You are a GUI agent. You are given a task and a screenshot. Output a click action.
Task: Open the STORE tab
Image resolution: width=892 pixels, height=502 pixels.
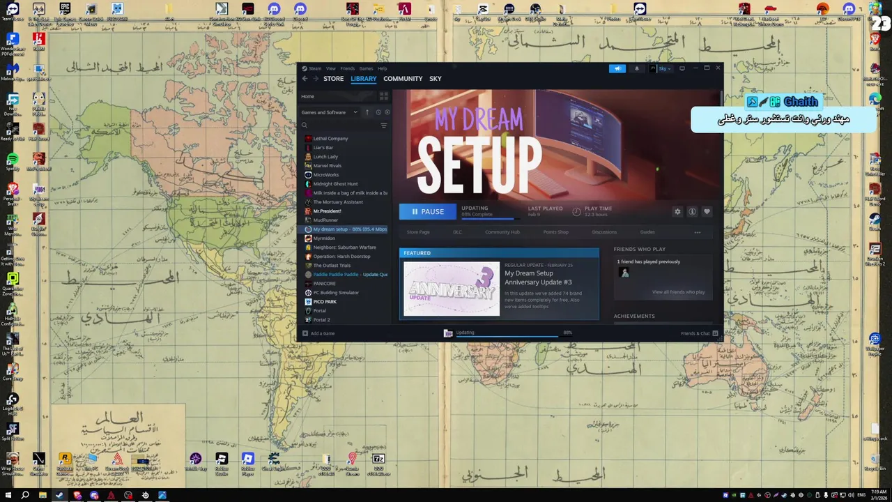333,79
